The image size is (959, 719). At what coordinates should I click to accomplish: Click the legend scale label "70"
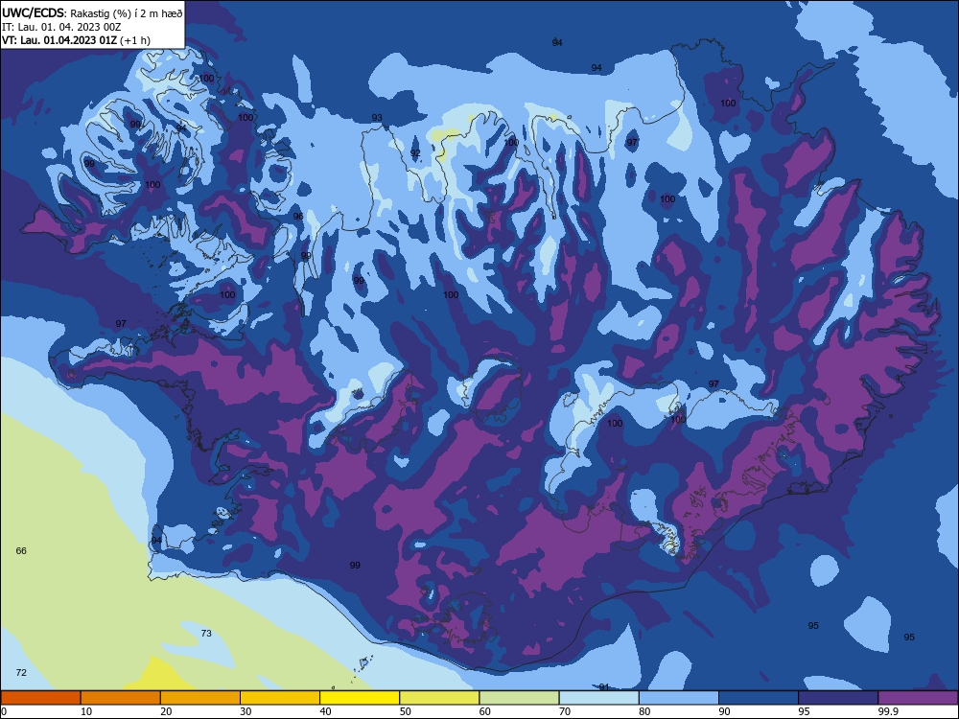tap(565, 711)
